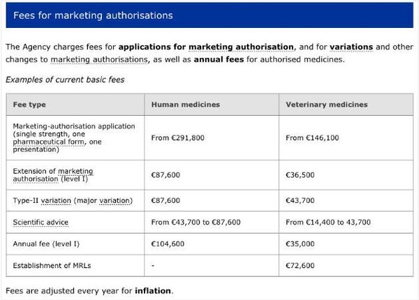The height and width of the screenshot is (300, 419).
Task: Click the 'Scientific advice' glossary link
Action: [x=40, y=222]
